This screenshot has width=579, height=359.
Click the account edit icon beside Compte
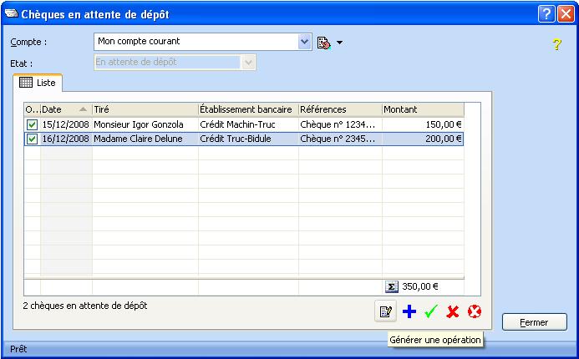pos(324,42)
